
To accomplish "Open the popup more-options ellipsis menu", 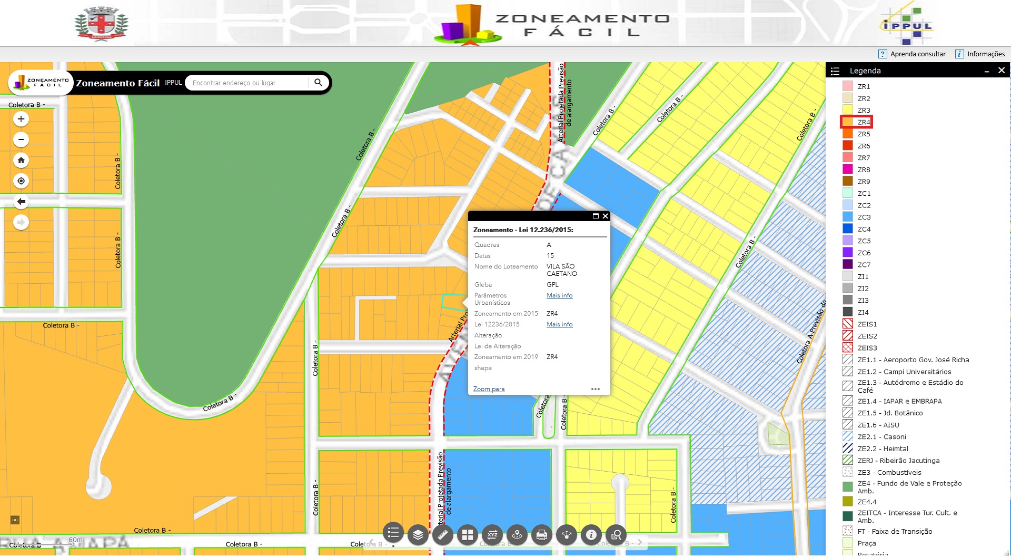I will [x=596, y=389].
